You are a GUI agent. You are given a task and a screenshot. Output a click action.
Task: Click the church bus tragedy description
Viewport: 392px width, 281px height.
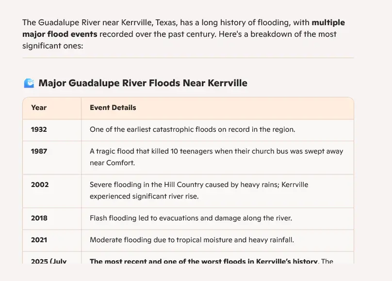point(216,157)
